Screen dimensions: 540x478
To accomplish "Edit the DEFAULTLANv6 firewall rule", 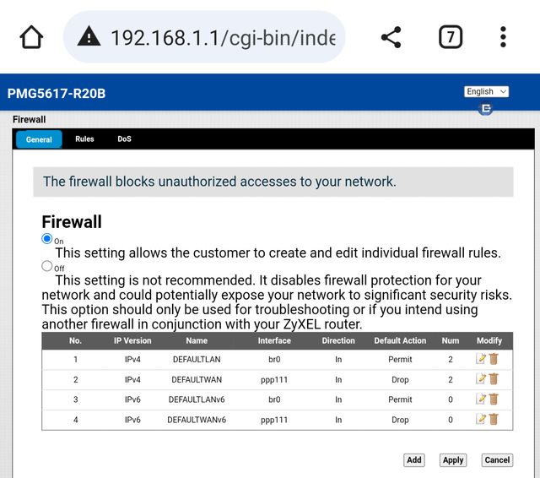I will (481, 399).
